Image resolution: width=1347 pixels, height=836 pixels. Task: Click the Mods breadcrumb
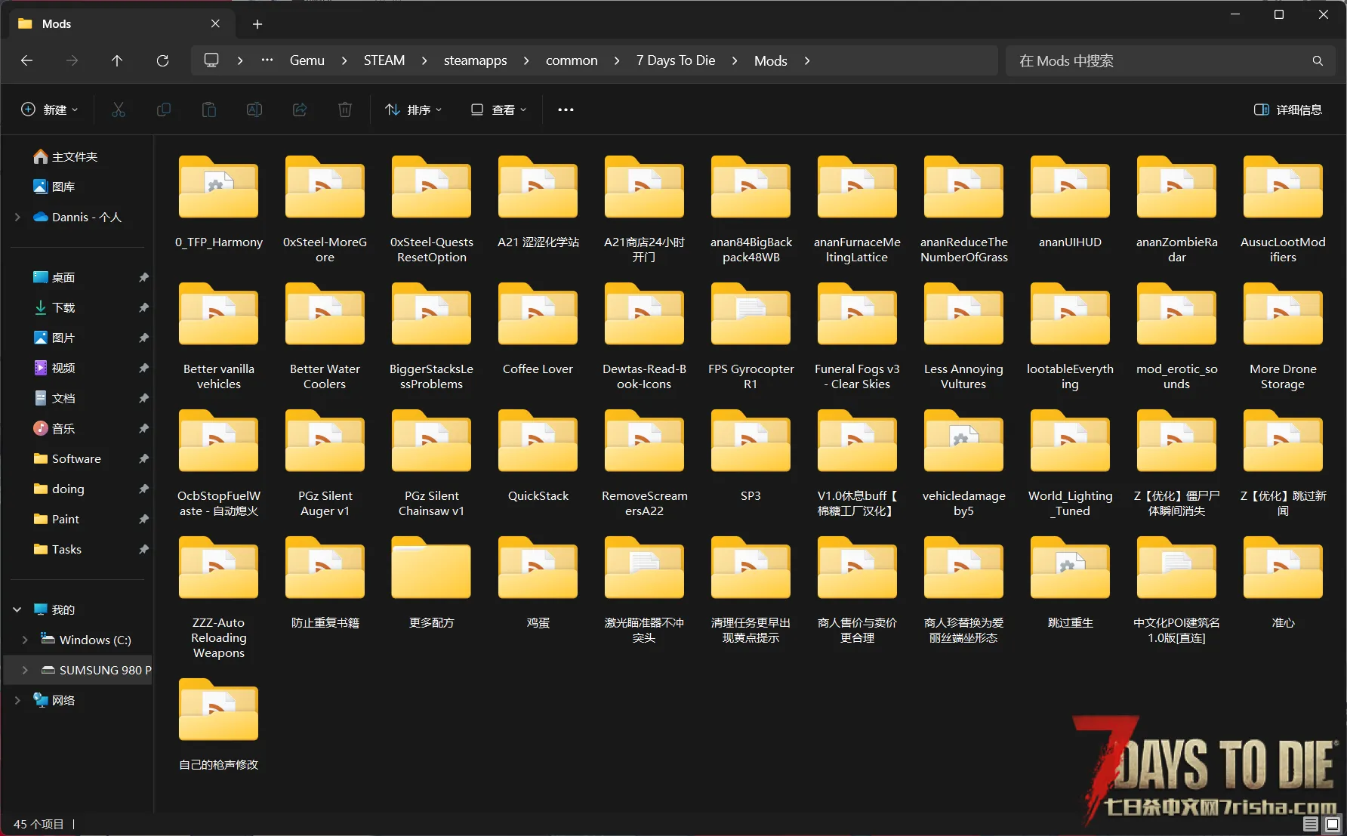[x=770, y=60]
